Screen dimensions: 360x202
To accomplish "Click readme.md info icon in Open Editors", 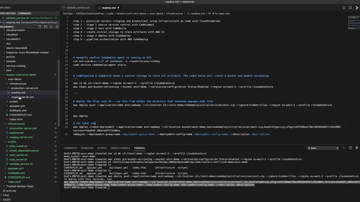I will [3, 22].
